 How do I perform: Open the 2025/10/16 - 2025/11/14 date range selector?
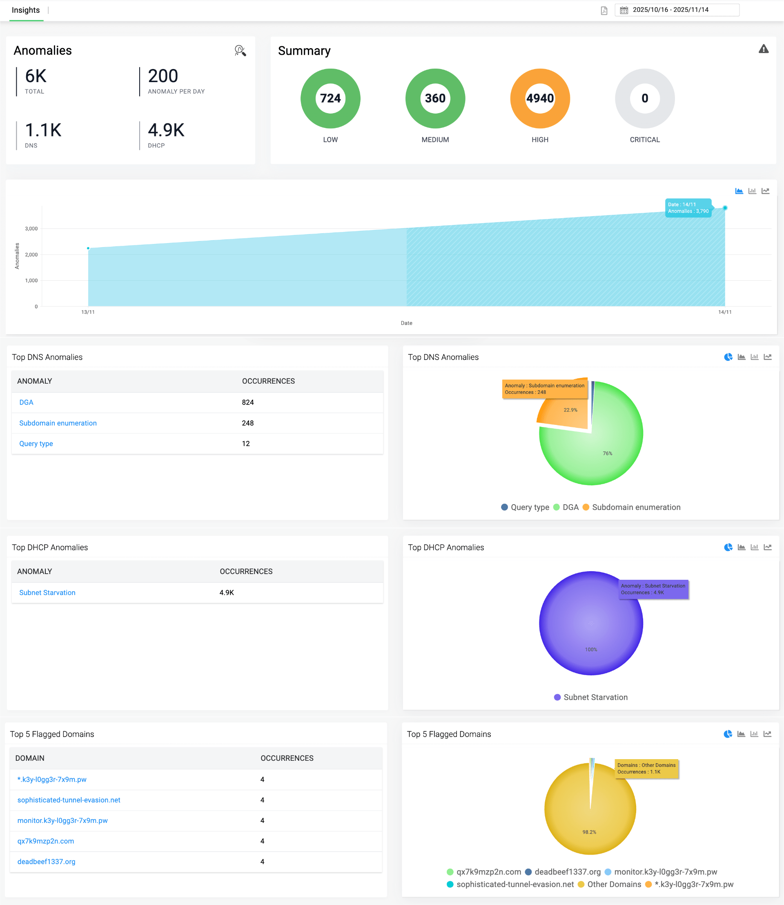tap(676, 10)
